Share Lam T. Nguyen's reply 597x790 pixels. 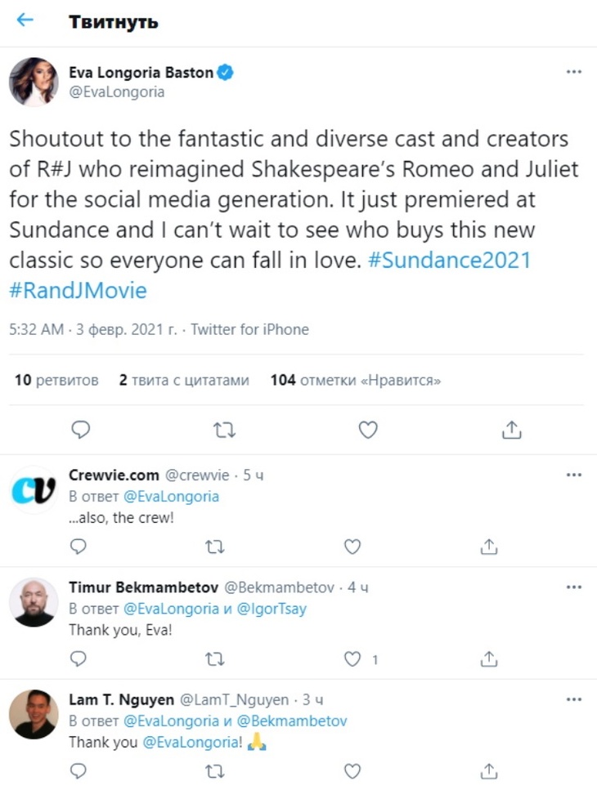(x=489, y=770)
